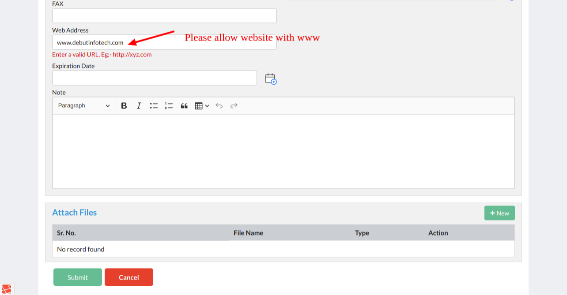The width and height of the screenshot is (567, 295).
Task: Click the Expiration Date input field
Action: coord(155,78)
